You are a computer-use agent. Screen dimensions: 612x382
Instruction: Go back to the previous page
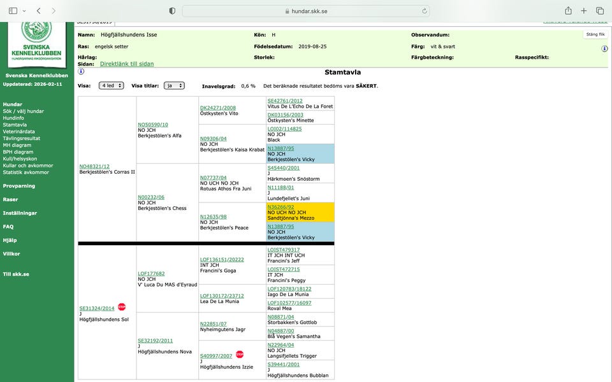click(x=39, y=11)
